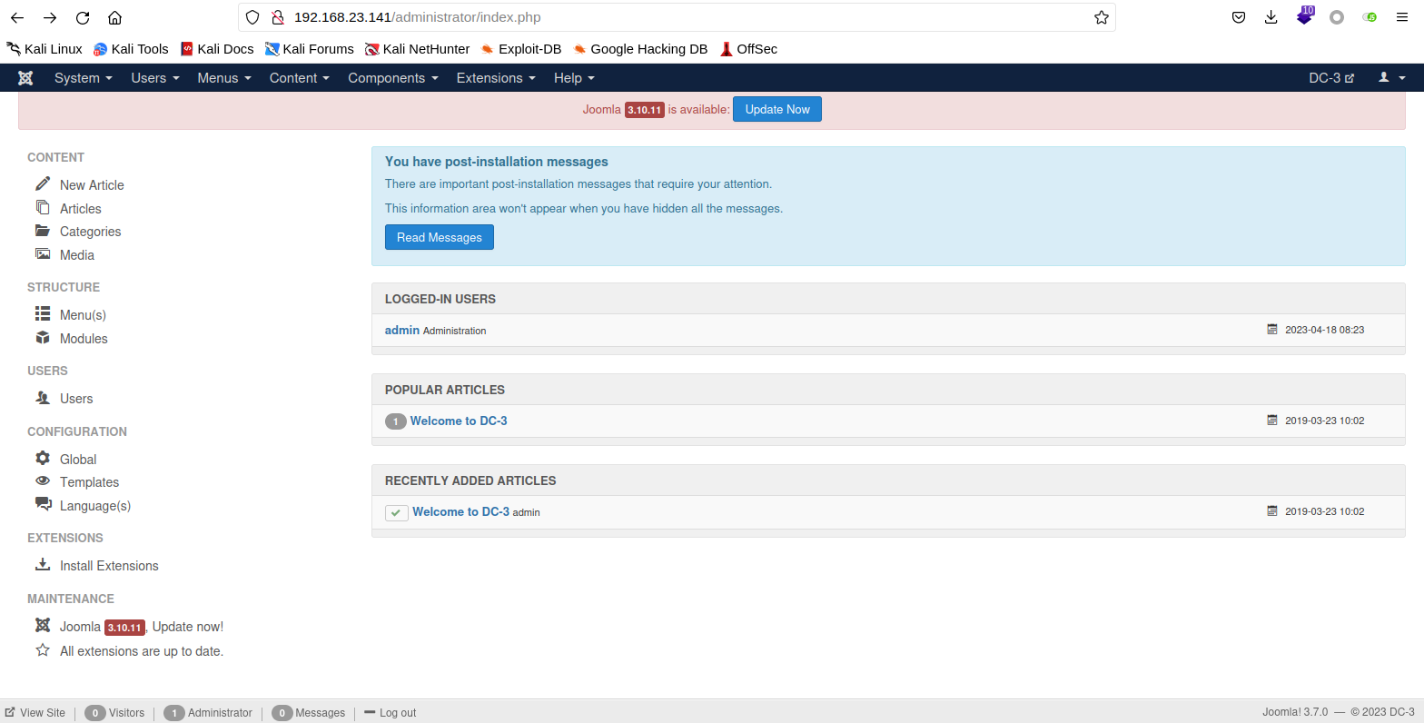Click the Media image icon
The image size is (1424, 723).
coord(43,254)
